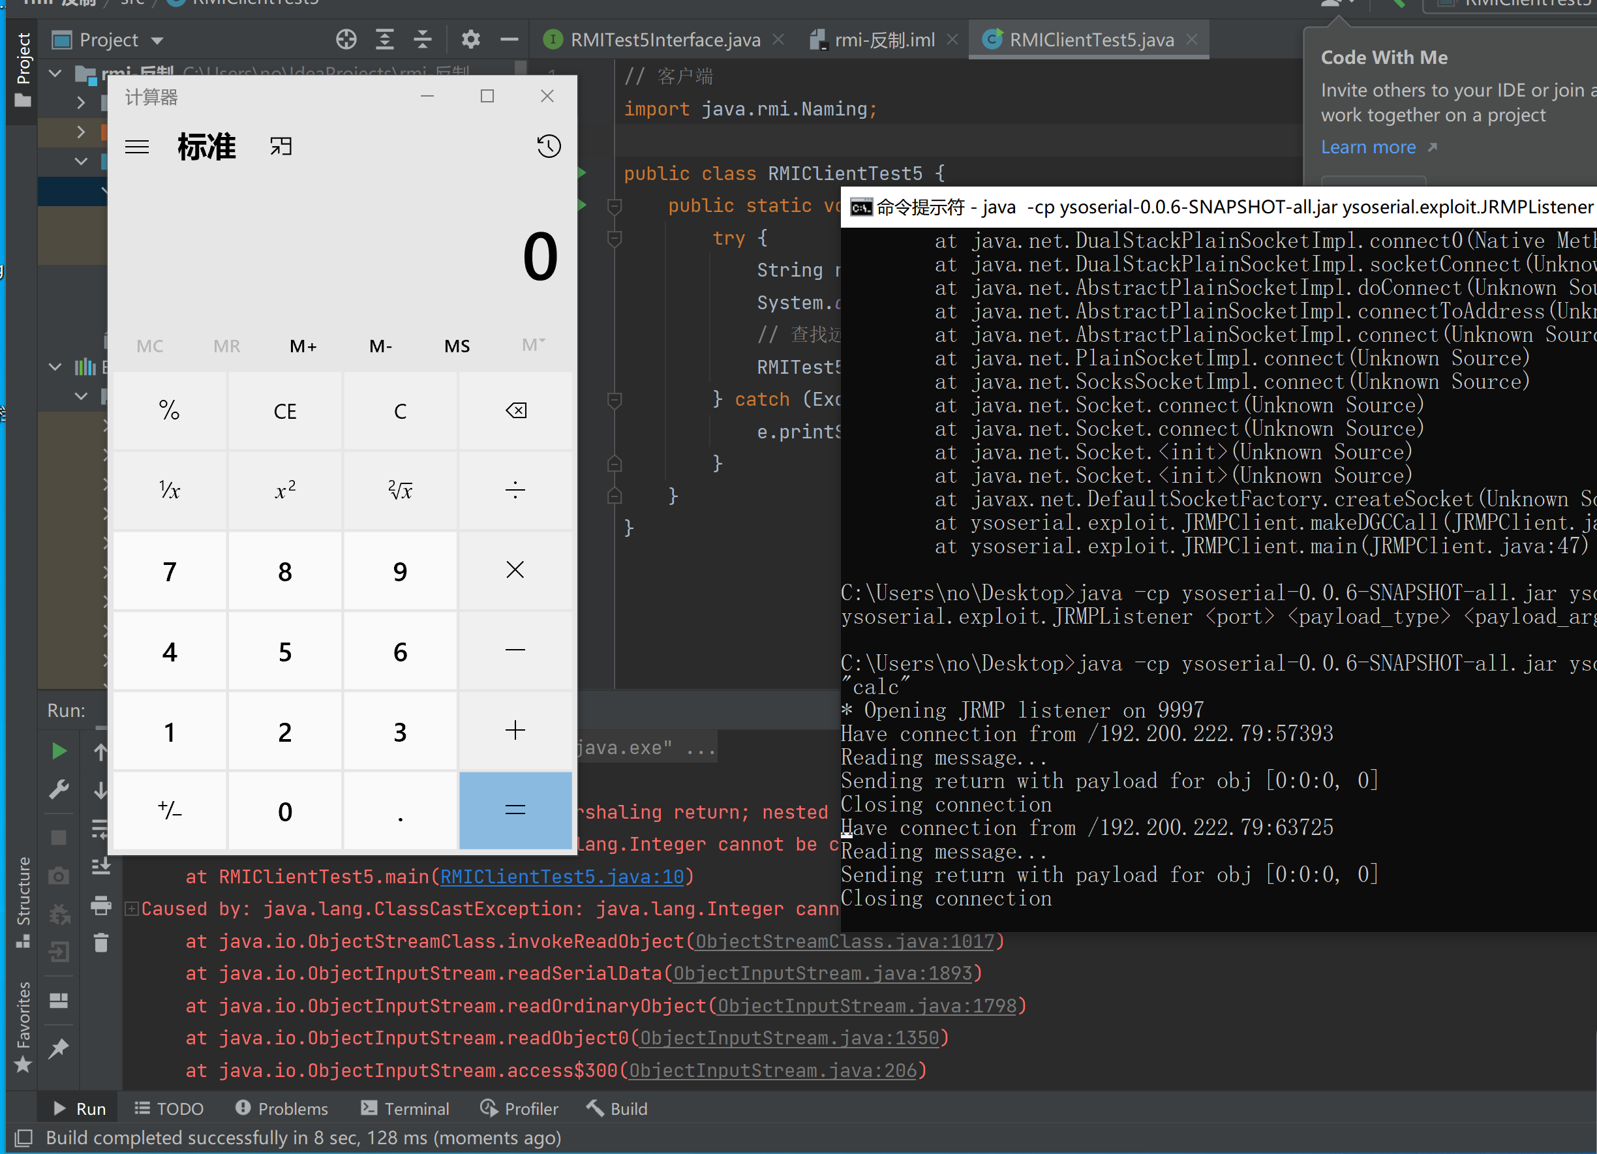Click the calculator MS memory store button
This screenshot has width=1597, height=1154.
pyautogui.click(x=457, y=346)
